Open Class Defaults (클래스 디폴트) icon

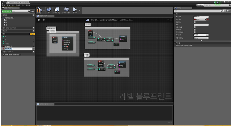[66, 10]
